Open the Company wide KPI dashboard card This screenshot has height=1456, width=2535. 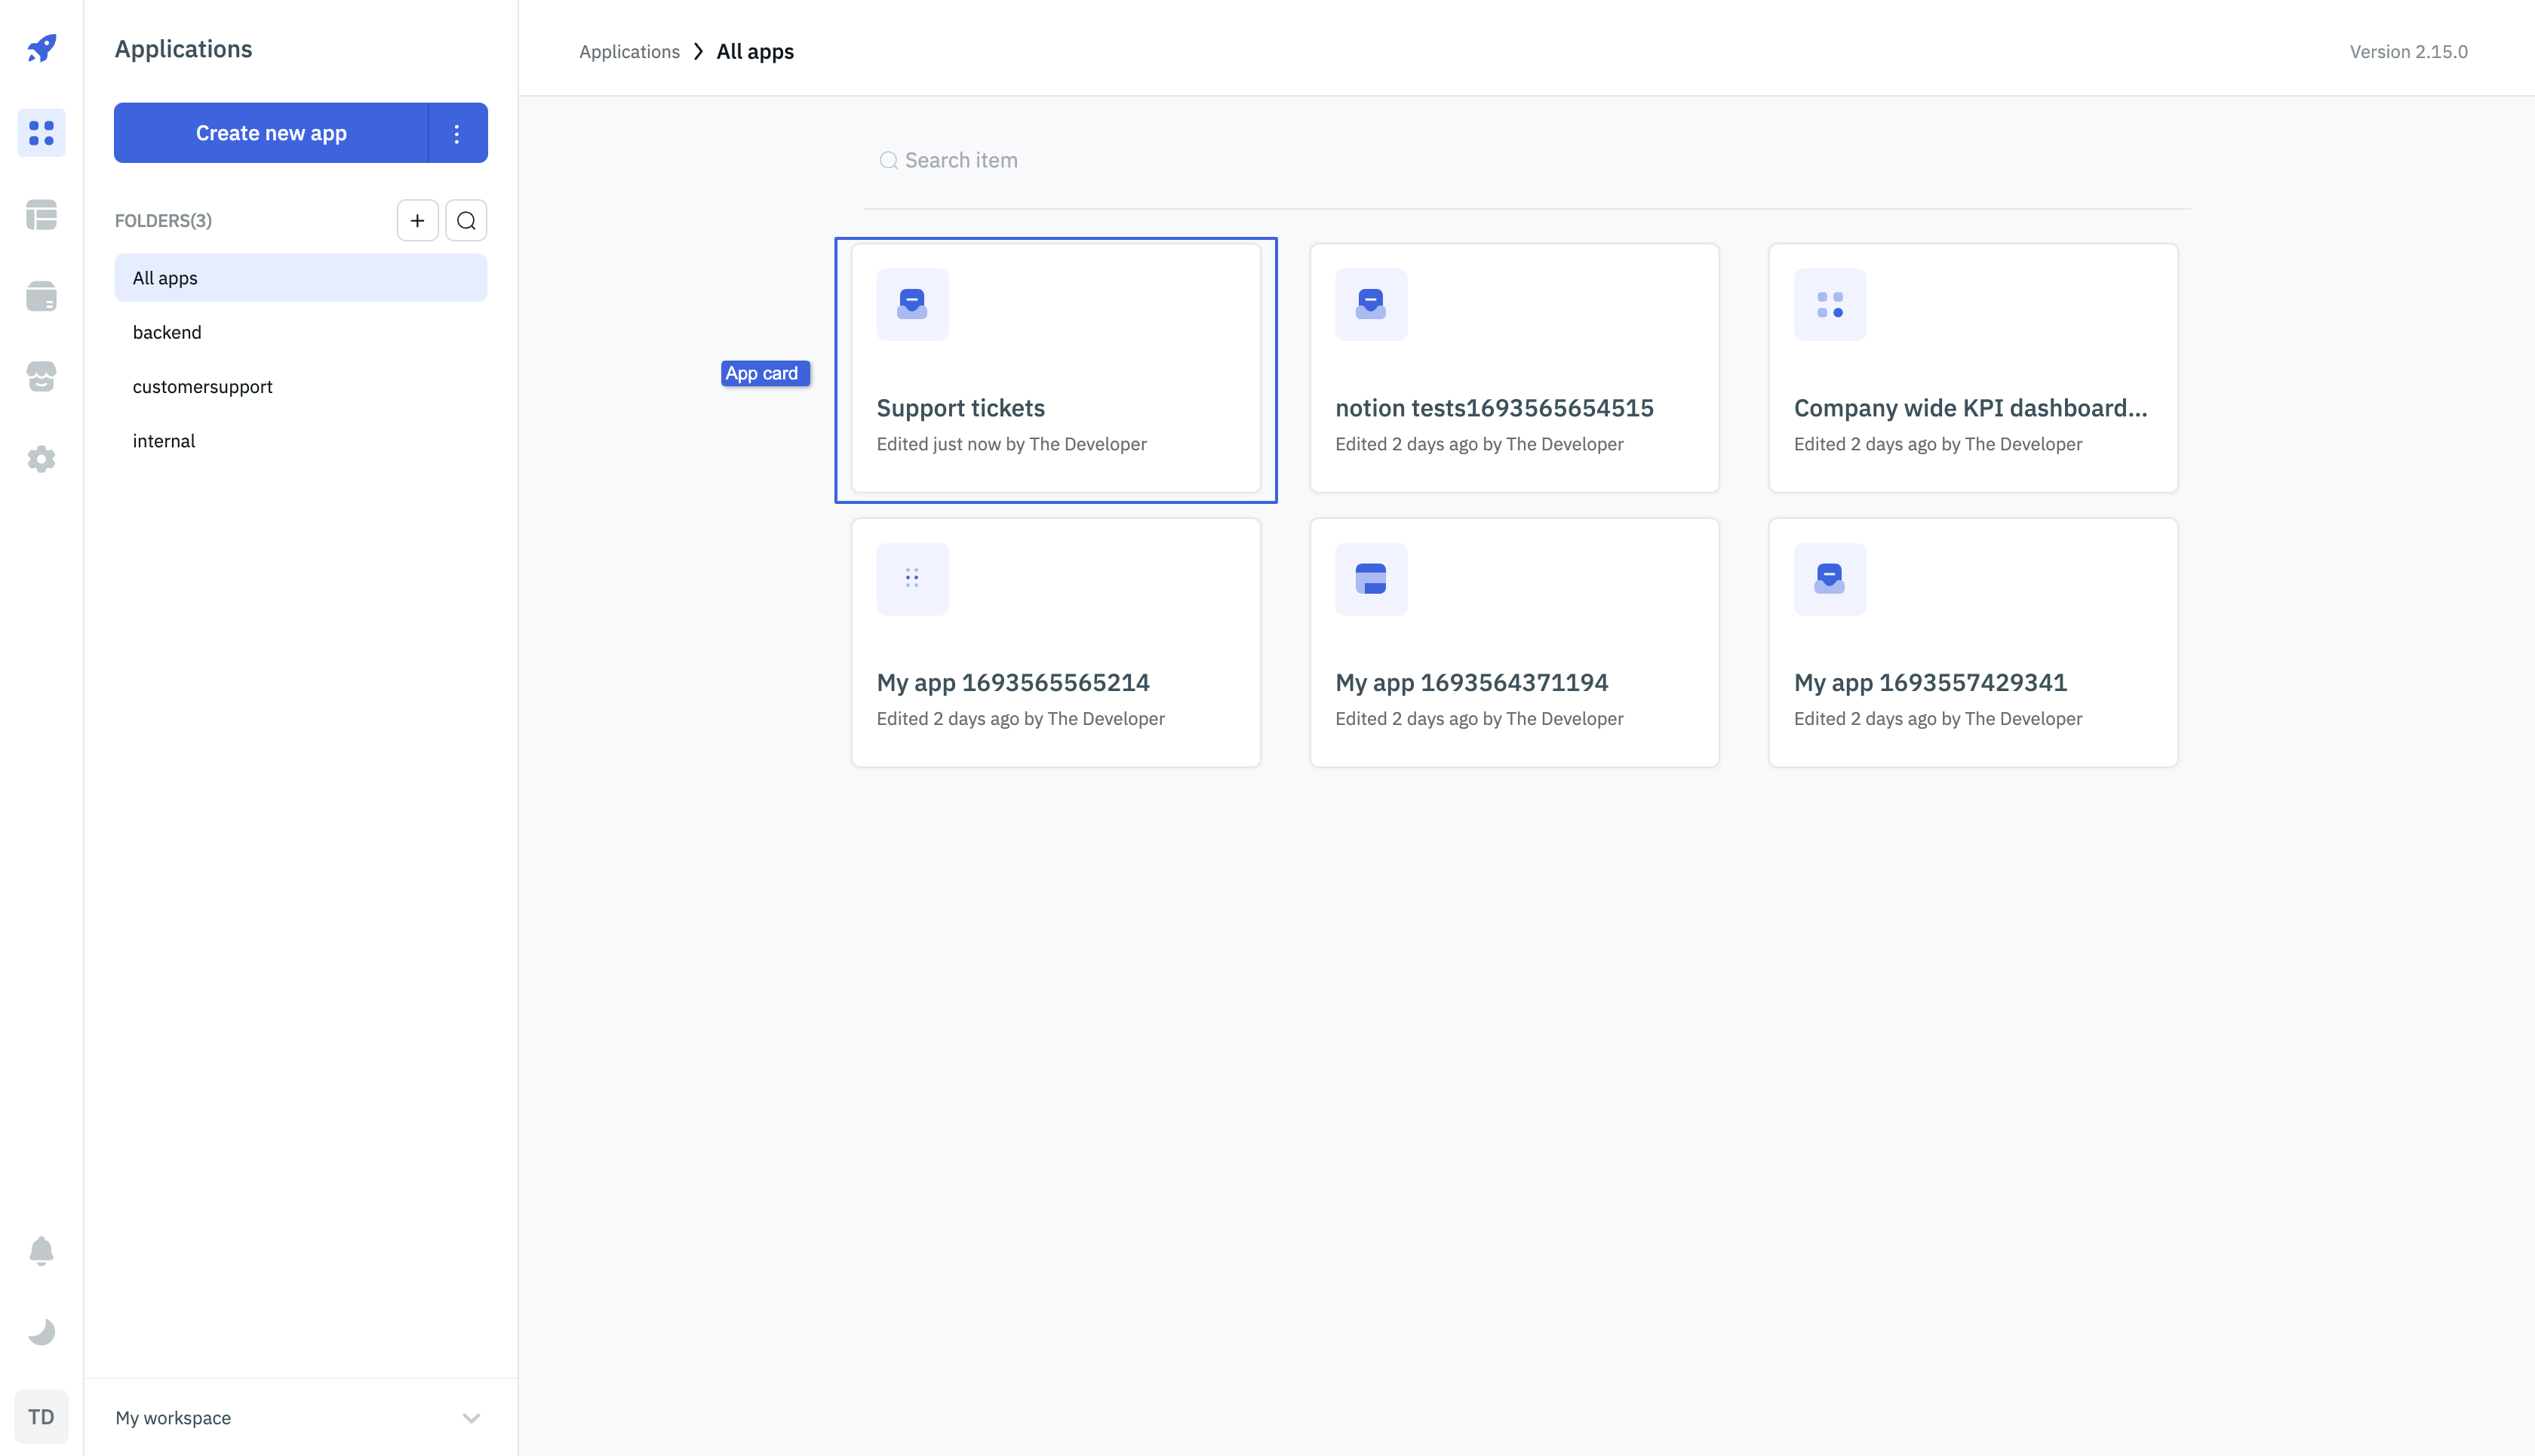coord(1972,368)
